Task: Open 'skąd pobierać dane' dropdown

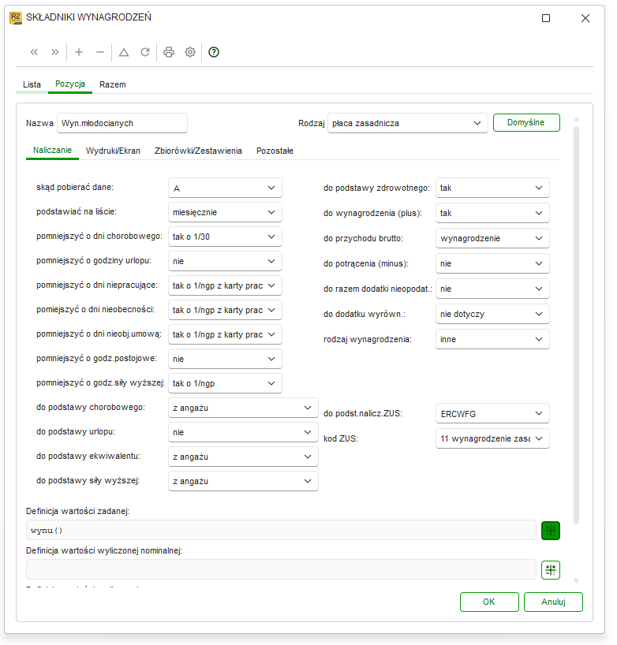Action: pyautogui.click(x=225, y=188)
